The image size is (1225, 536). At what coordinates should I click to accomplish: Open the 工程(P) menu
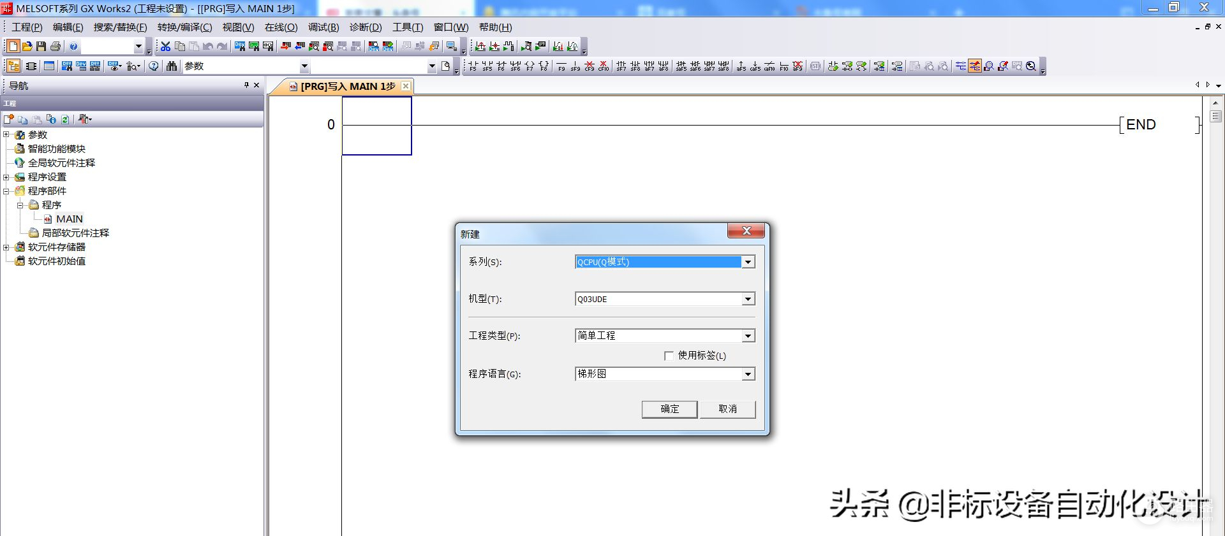[27, 27]
